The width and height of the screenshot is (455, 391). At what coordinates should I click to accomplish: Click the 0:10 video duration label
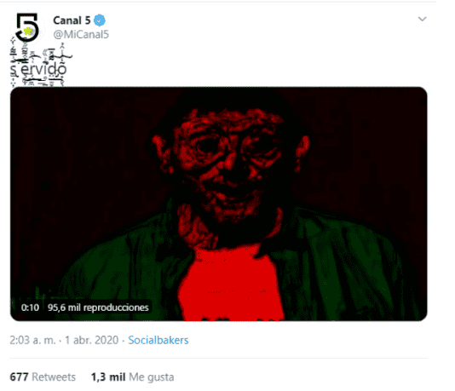click(x=30, y=308)
